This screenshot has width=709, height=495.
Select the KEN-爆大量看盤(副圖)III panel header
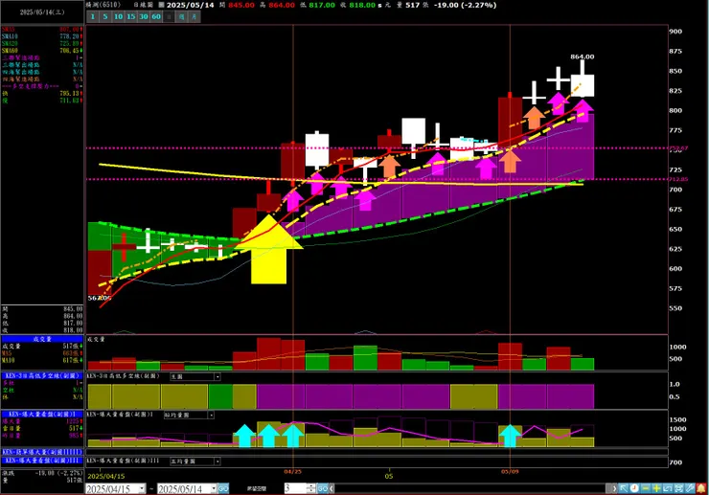pyautogui.click(x=42, y=461)
